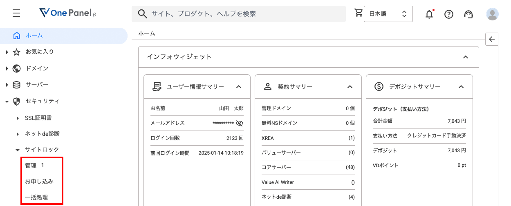Click the support headset icon
Image resolution: width=511 pixels, height=206 pixels.
point(468,14)
